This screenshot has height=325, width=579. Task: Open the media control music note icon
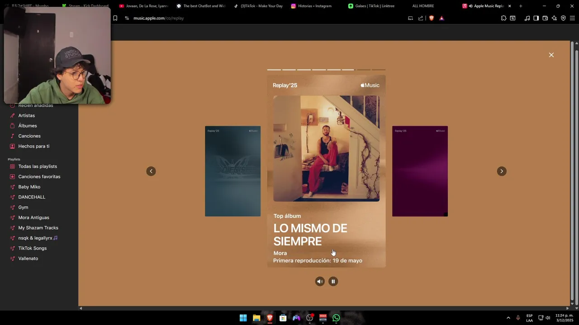527,18
